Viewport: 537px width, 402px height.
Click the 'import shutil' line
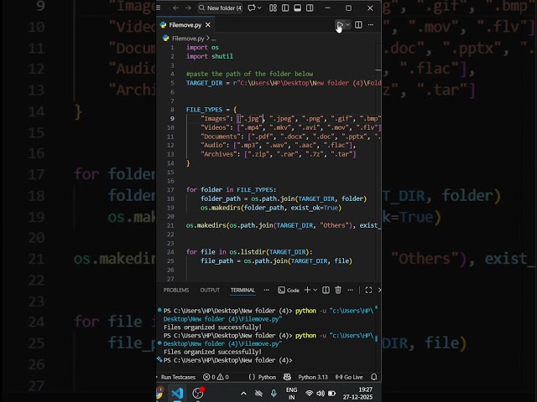coord(210,56)
